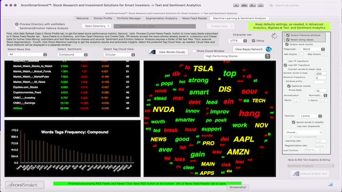
Task: Open the gear options toolbar button
Action: pyautogui.click(x=252, y=5)
